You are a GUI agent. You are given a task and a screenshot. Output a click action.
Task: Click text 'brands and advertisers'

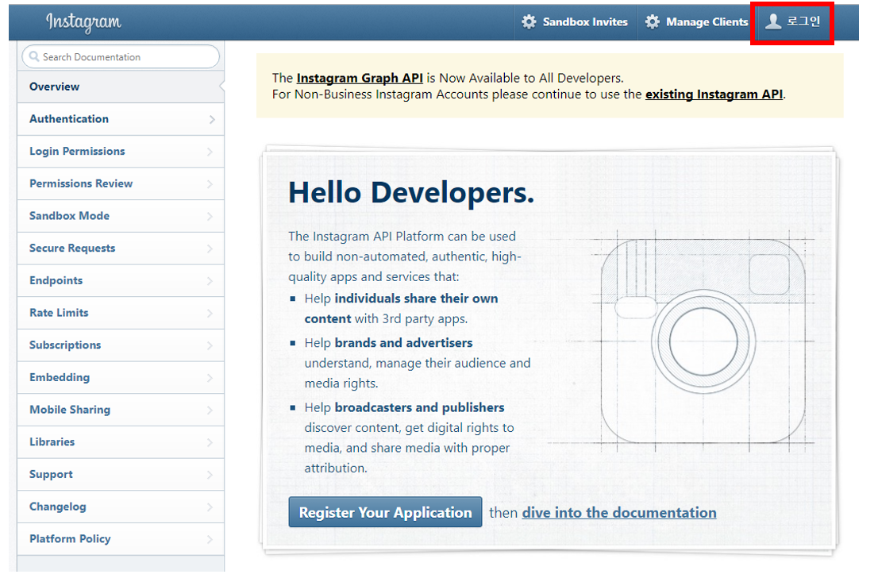click(403, 343)
